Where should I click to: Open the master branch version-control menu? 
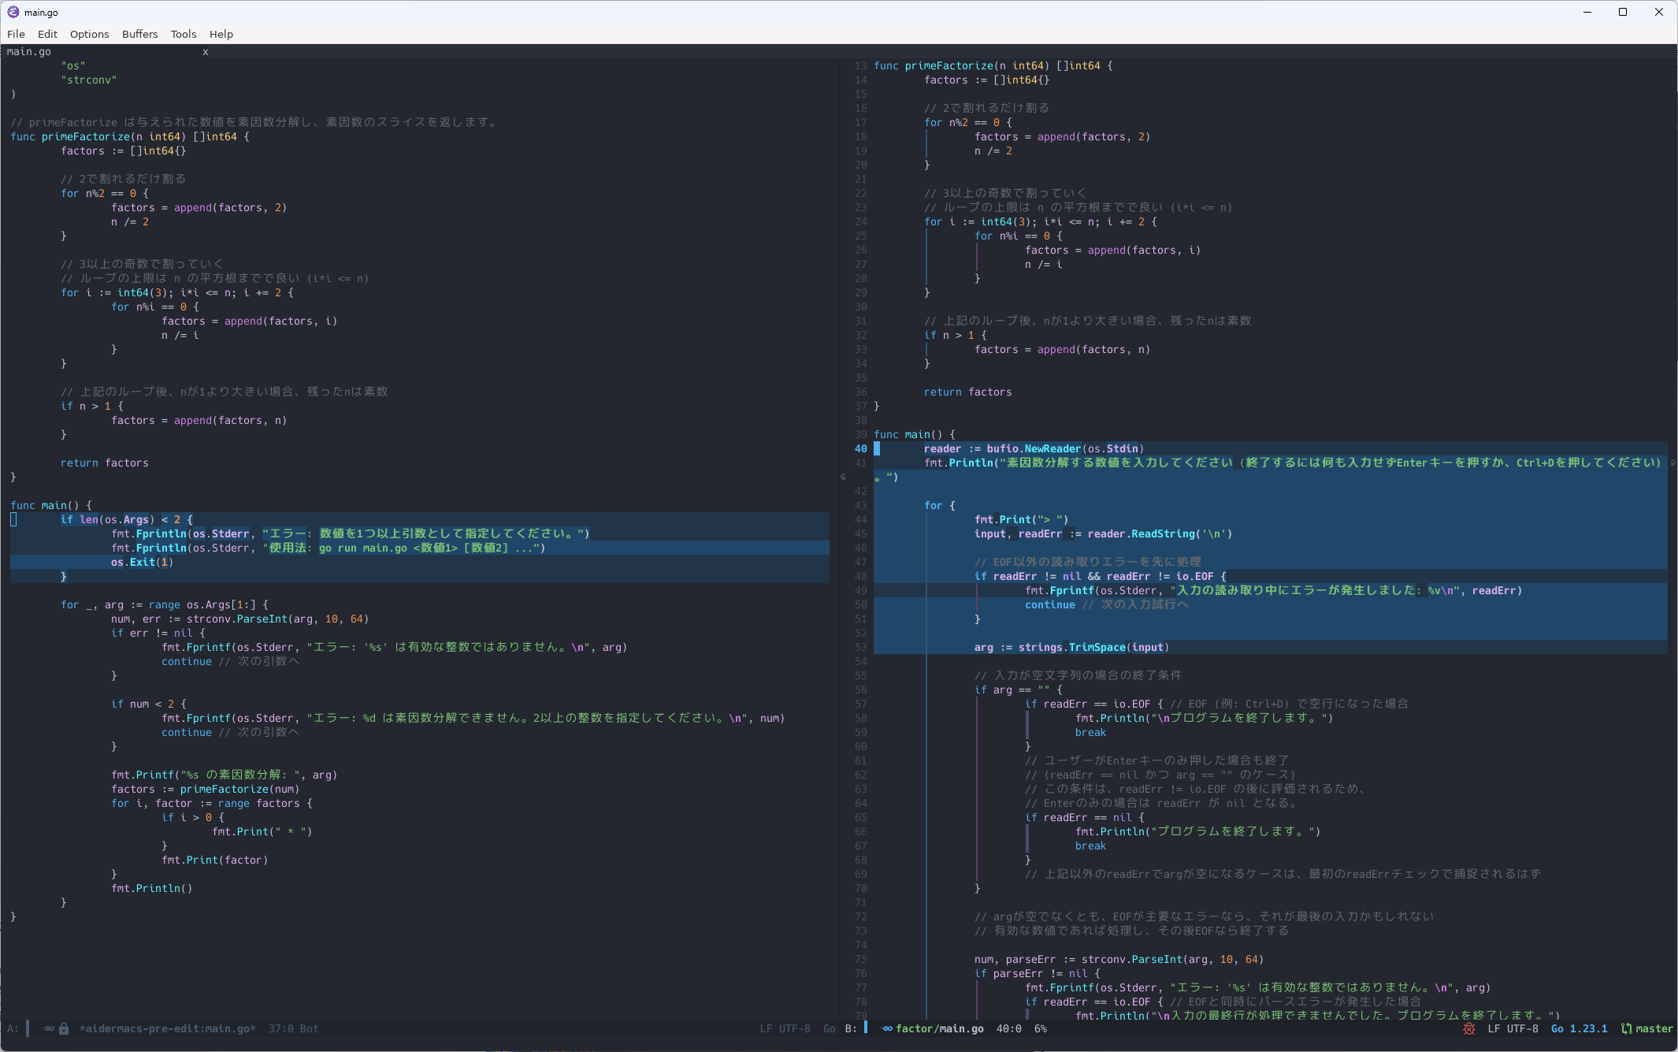[x=1654, y=1028]
